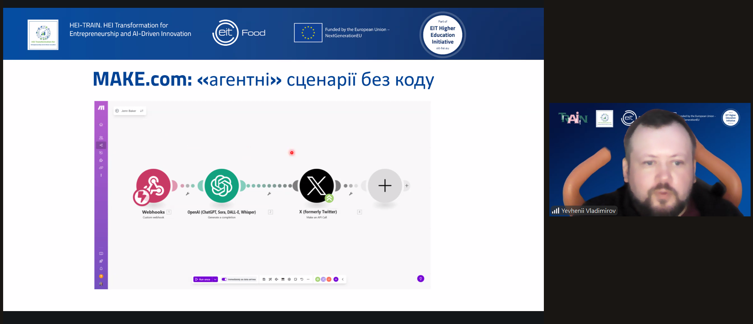753x324 pixels.
Task: Expand the Run once dropdown arrow
Action: coord(215,279)
